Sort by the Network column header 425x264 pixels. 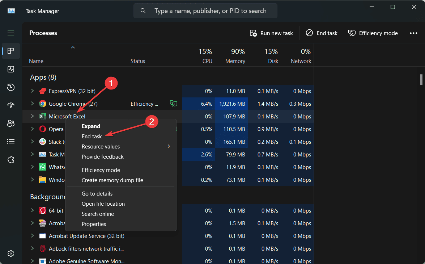point(297,55)
